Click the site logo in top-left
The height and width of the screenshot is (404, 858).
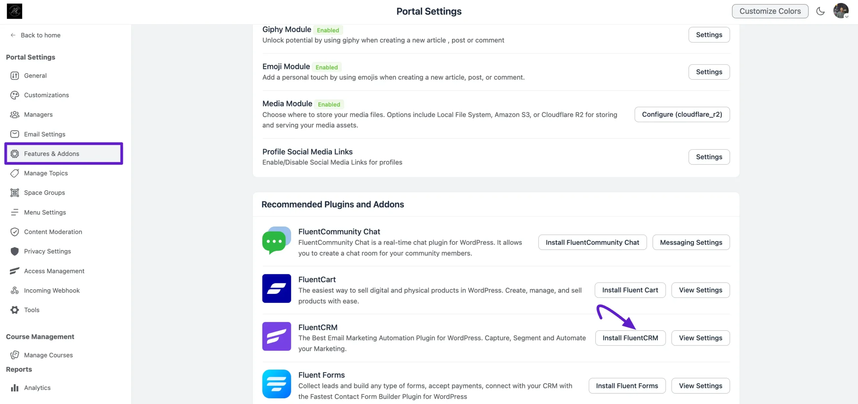[14, 11]
